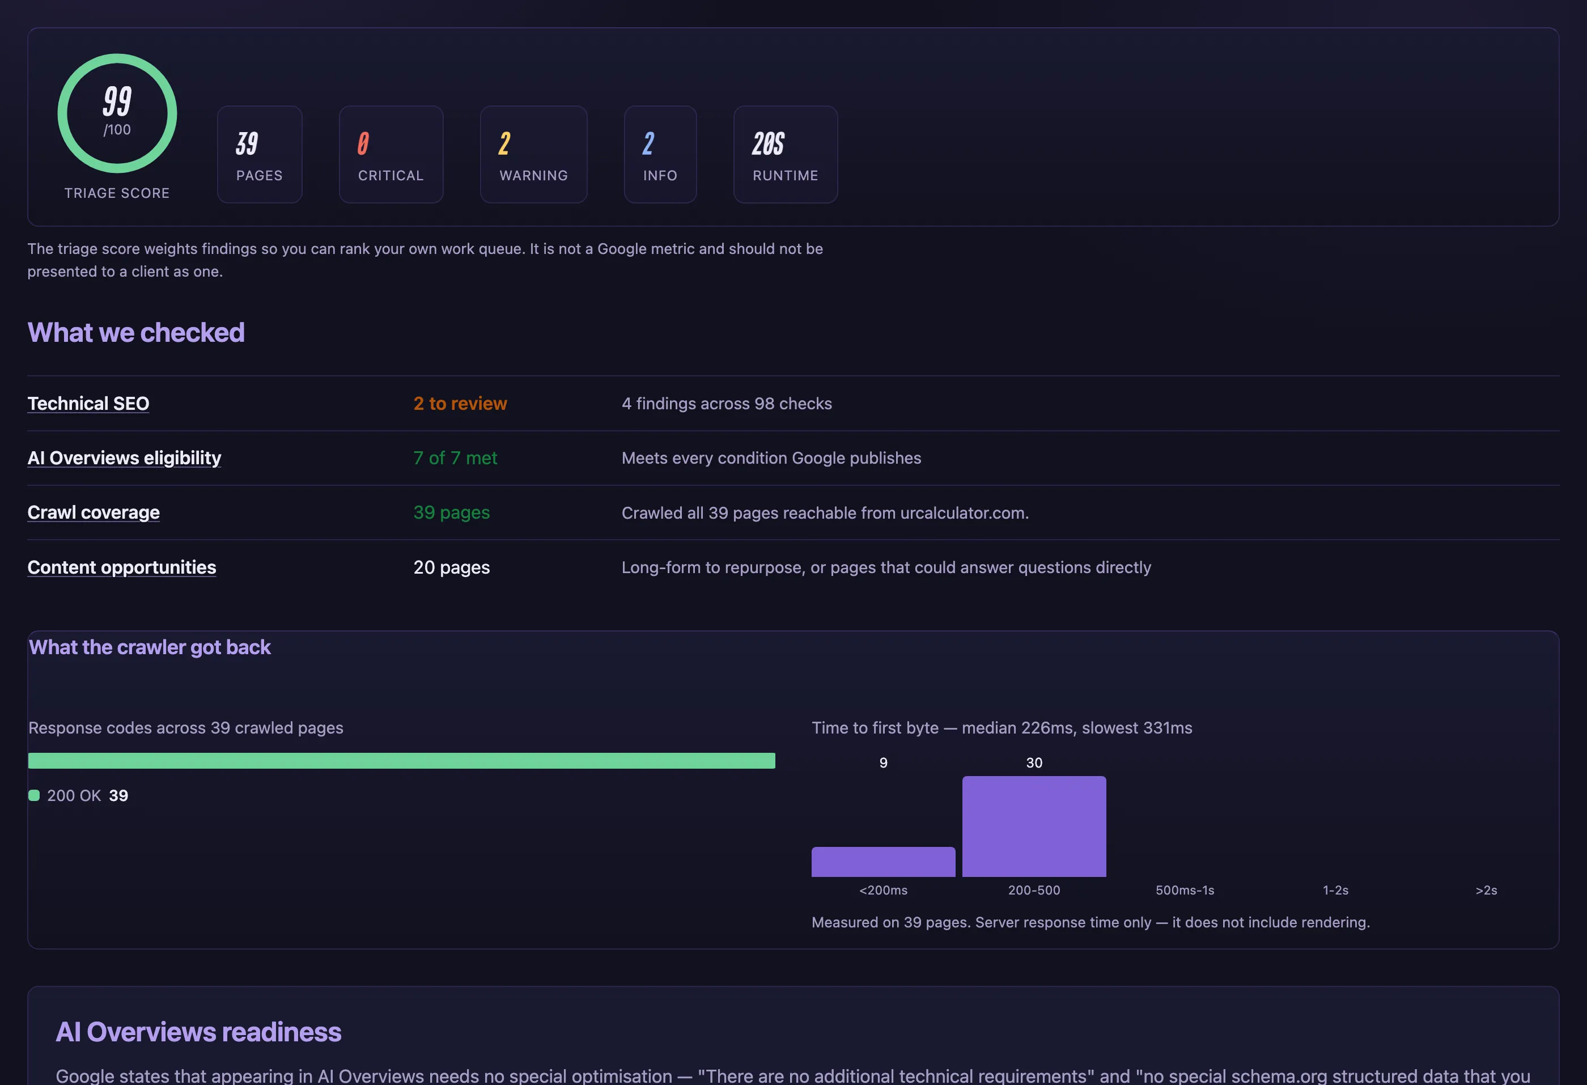
Task: Click the '500ms-1s' axis label
Action: [x=1185, y=891]
